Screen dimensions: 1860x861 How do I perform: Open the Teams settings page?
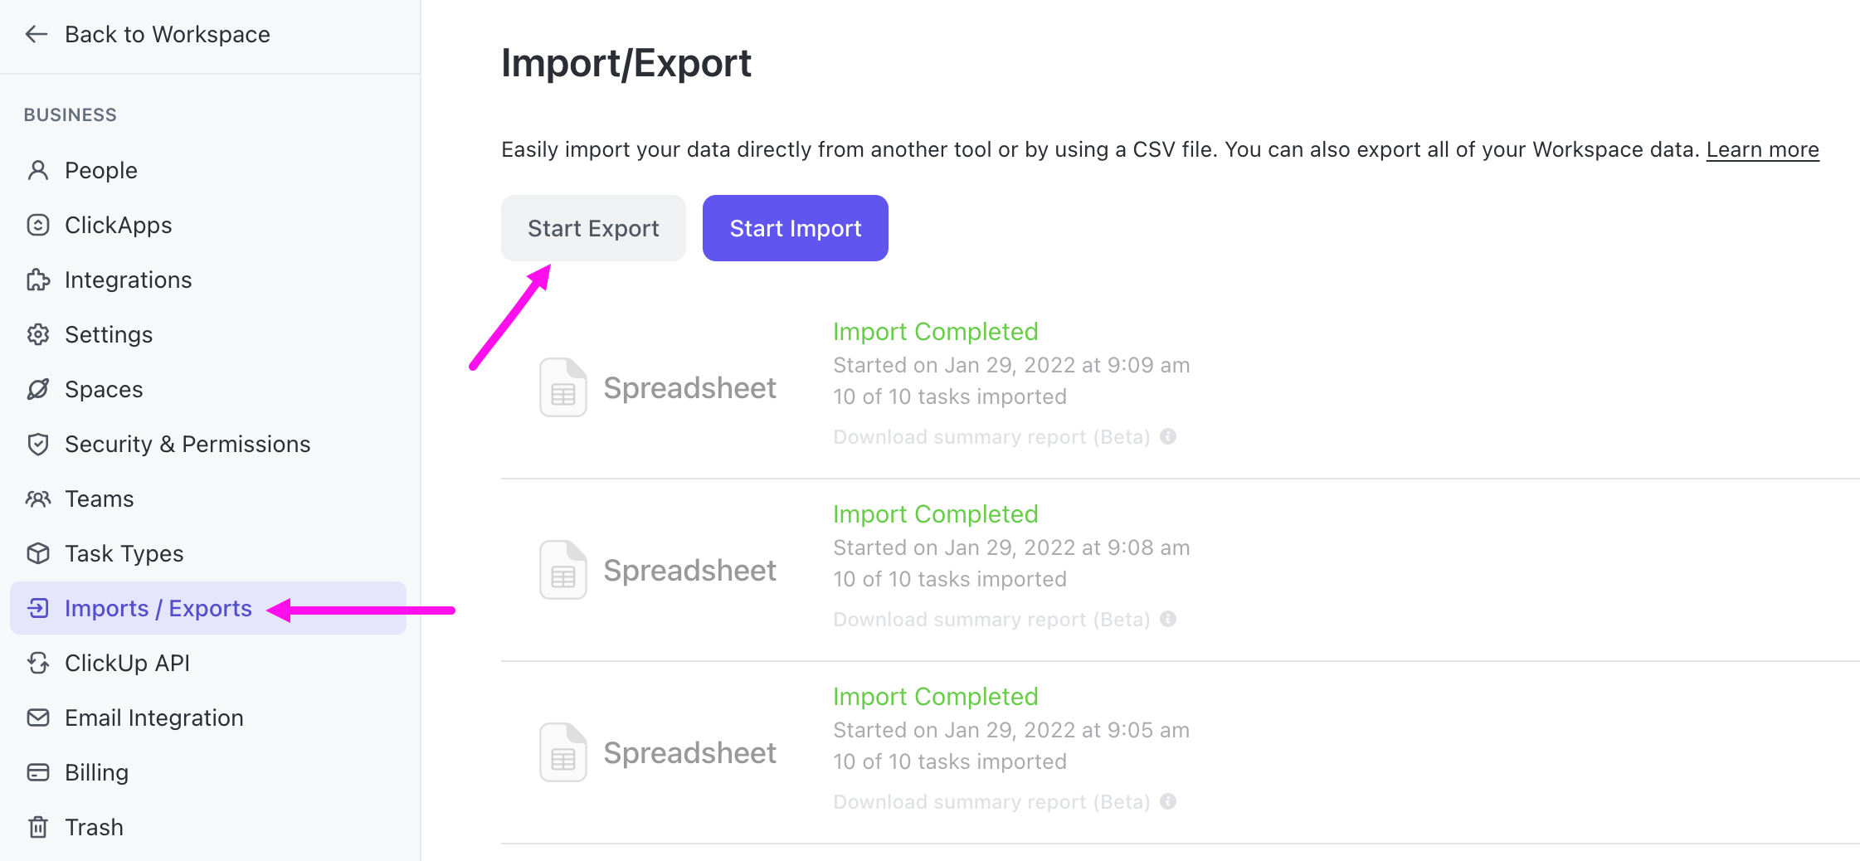coord(99,499)
